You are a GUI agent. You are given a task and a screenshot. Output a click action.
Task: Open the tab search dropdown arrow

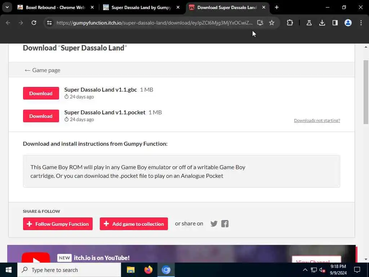click(7, 7)
